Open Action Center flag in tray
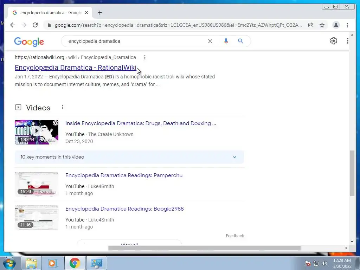The width and height of the screenshot is (360, 270). (x=308, y=263)
